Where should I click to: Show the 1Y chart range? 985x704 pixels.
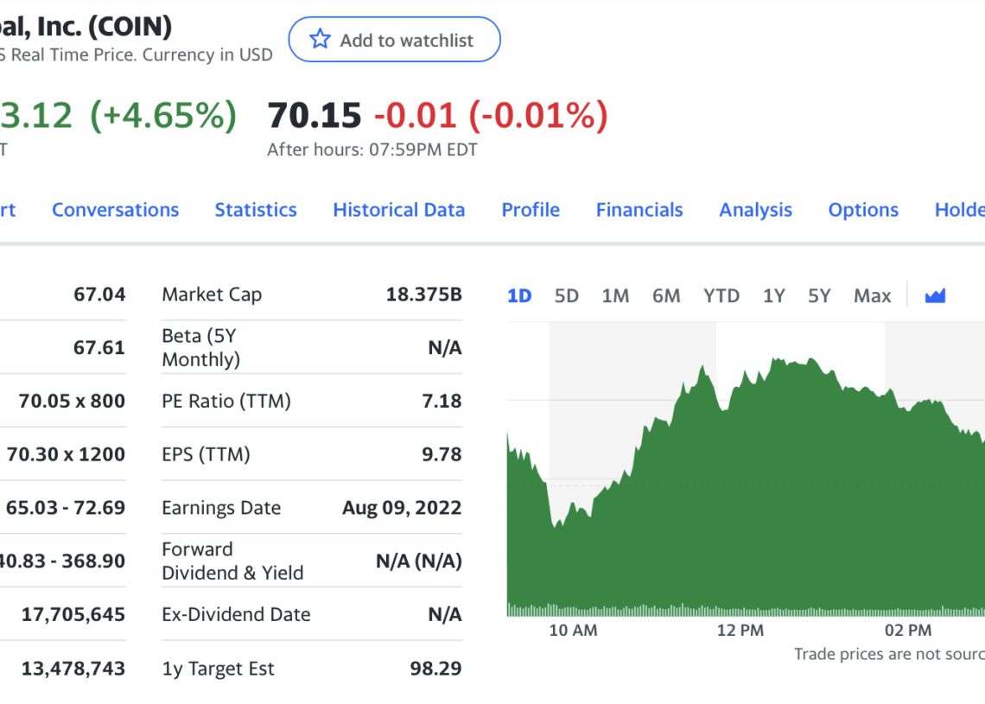pyautogui.click(x=773, y=296)
